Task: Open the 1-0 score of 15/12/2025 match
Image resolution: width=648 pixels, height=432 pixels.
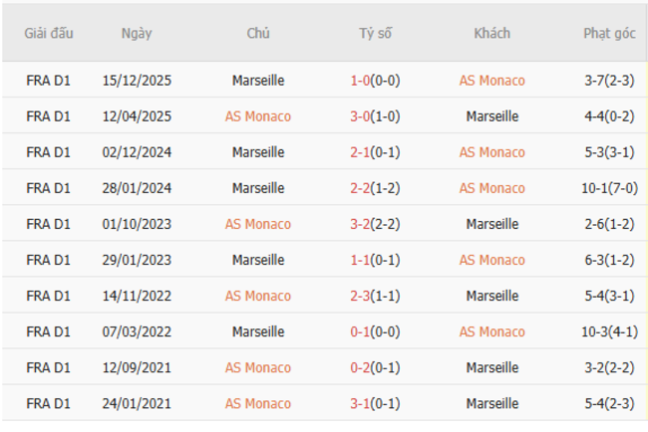Action: 360,81
